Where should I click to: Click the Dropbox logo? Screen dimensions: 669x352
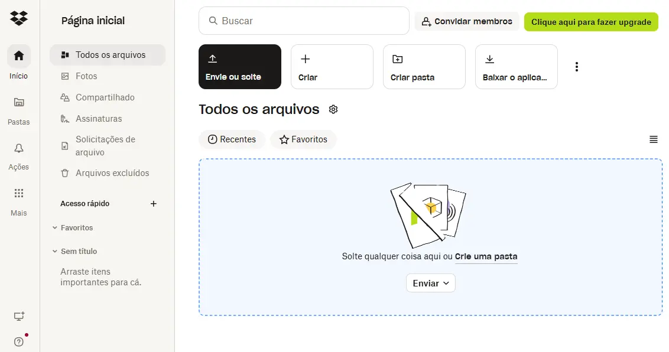click(x=18, y=18)
